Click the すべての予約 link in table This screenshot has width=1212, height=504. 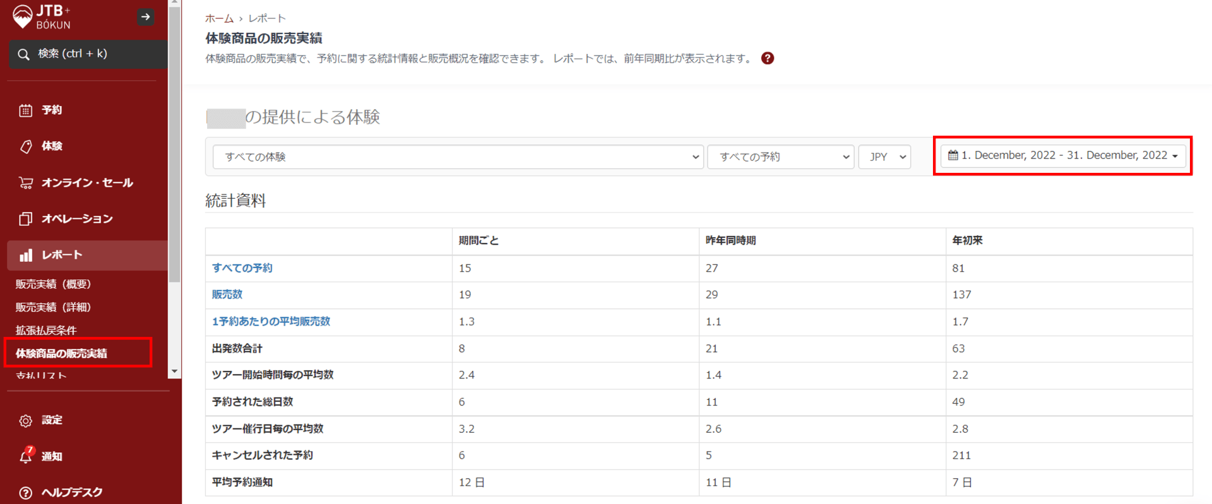tap(242, 268)
